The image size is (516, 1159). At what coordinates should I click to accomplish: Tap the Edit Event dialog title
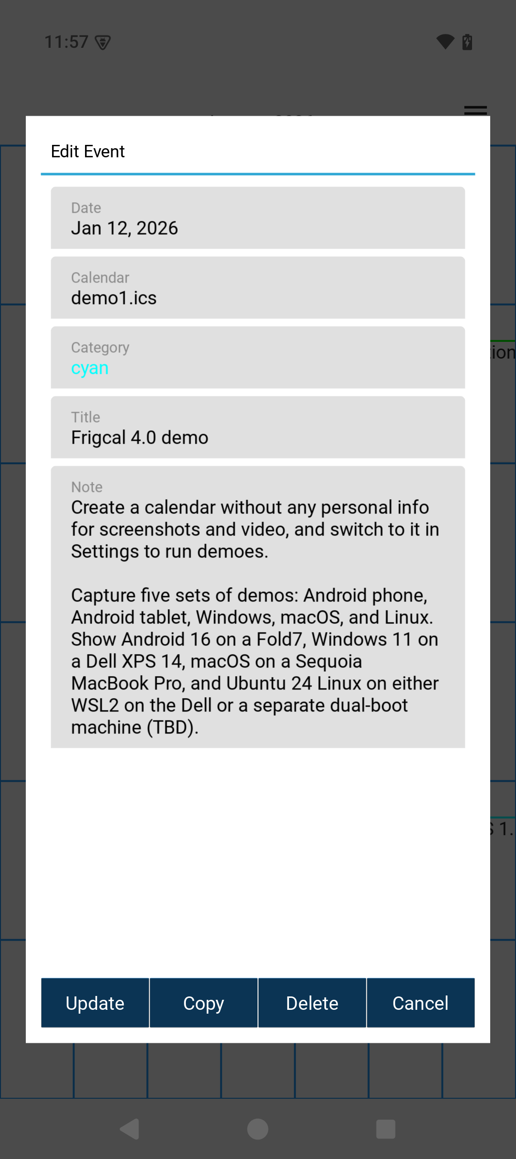tap(88, 152)
